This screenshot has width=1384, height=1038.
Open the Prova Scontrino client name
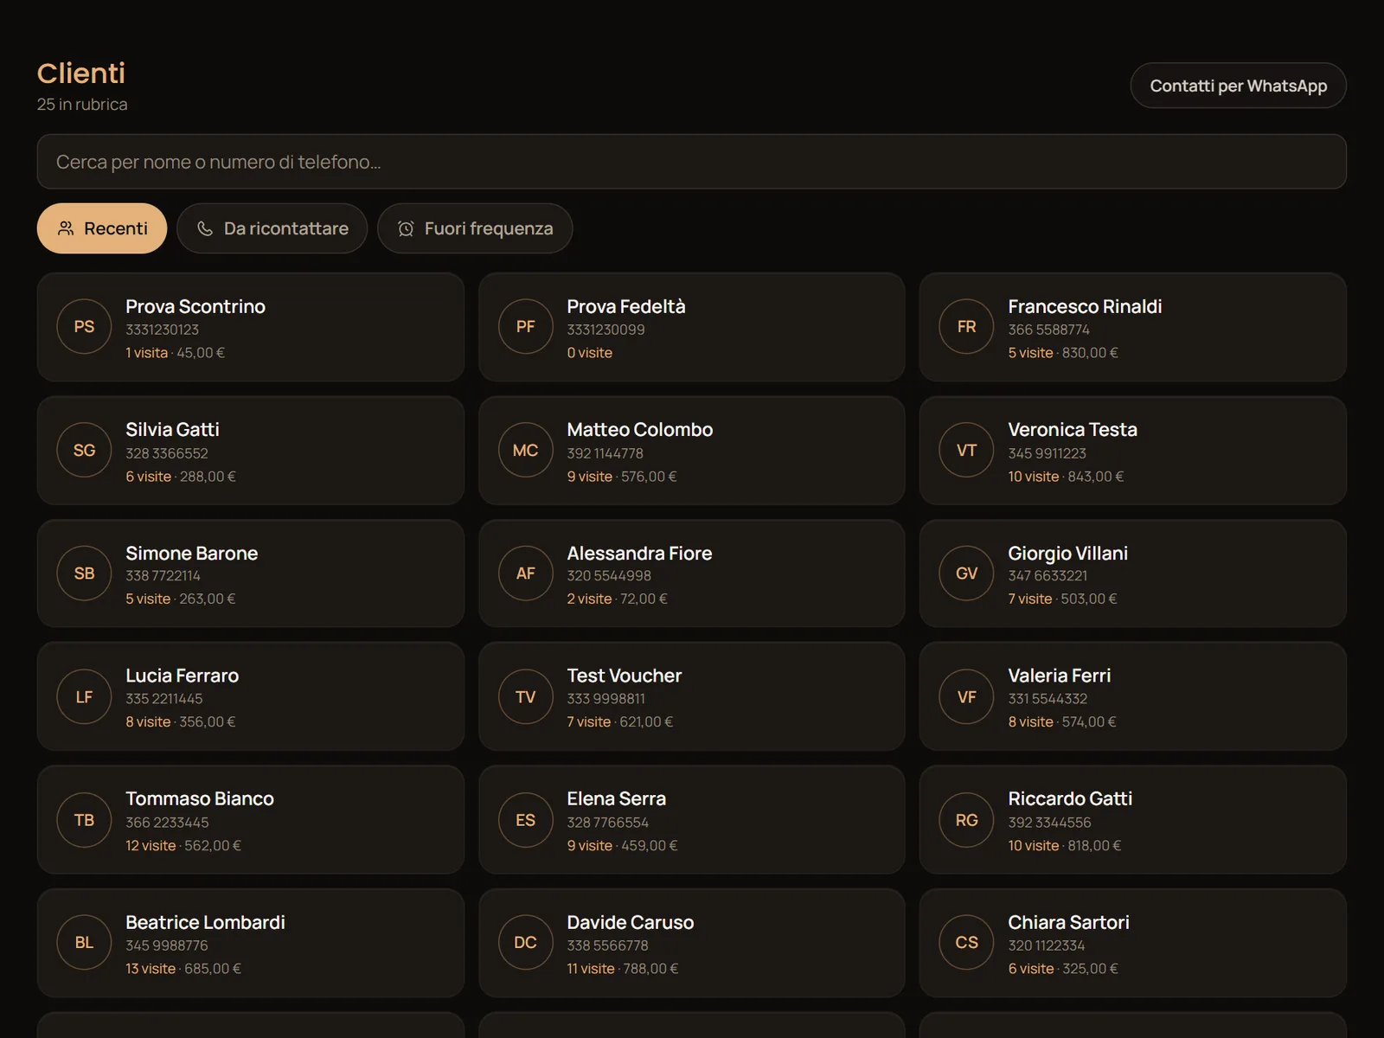195,306
